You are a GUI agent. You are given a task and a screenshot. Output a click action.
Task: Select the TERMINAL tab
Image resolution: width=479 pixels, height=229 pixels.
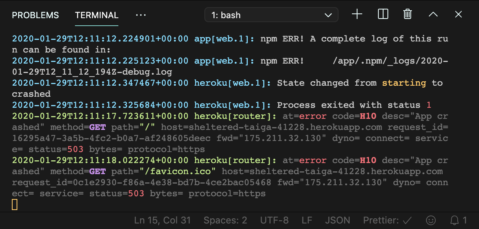97,15
